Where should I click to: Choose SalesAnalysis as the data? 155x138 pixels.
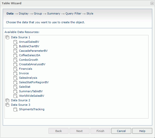[x=28, y=78]
